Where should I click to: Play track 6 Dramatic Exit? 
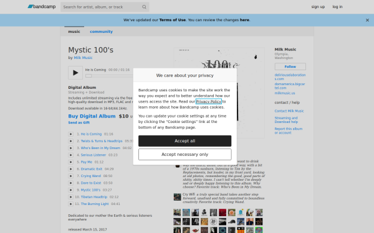click(70, 169)
